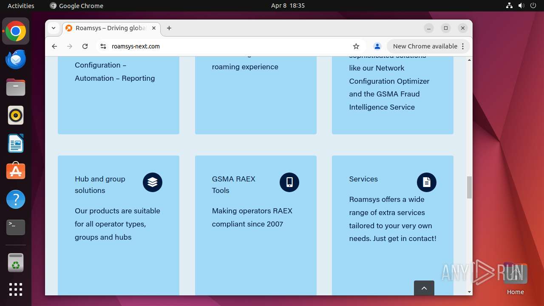Open the Home folder desktop icon
Image resolution: width=544 pixels, height=306 pixels.
[x=515, y=278]
